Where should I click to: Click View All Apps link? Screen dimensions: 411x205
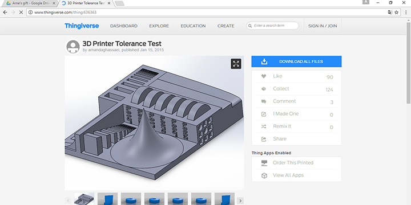coord(288,175)
